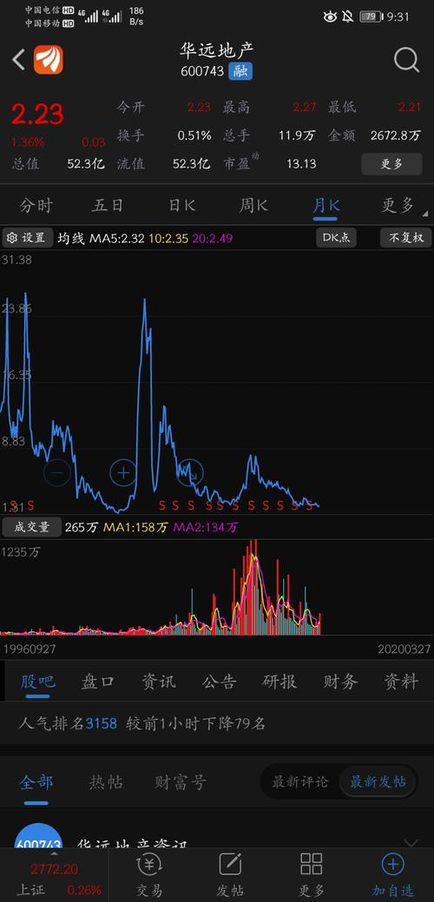Expand the 更多 chart period dropdown
This screenshot has height=902, width=434.
402,206
